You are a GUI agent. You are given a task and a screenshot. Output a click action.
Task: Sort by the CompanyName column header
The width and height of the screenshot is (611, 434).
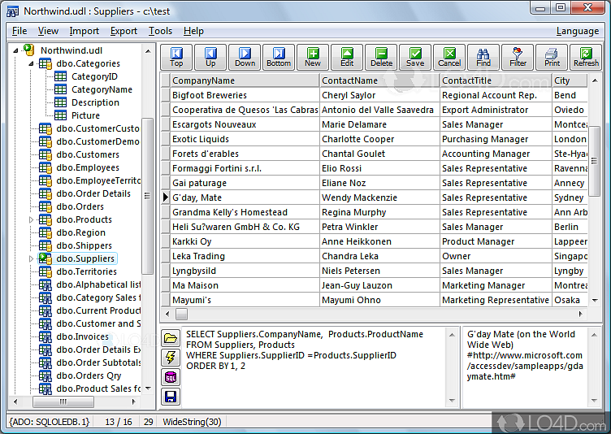click(x=245, y=80)
